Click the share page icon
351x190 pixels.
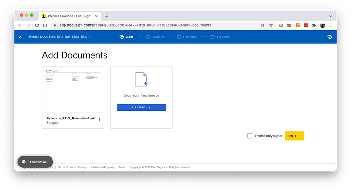(262, 25)
